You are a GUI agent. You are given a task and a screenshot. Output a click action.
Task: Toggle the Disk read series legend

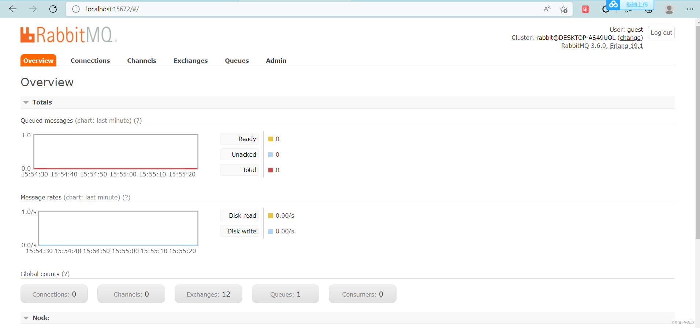coord(239,216)
